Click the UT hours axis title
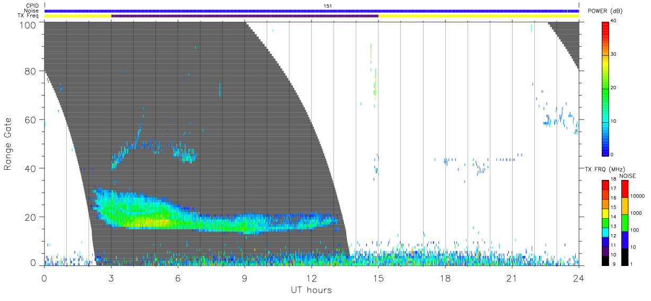Viewport: 651px width, 301px height. 311,290
